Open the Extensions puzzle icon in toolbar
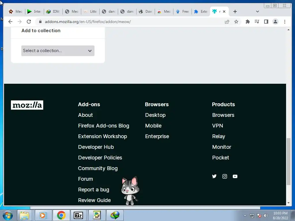Screen dimensions: 295x221 (247, 22)
